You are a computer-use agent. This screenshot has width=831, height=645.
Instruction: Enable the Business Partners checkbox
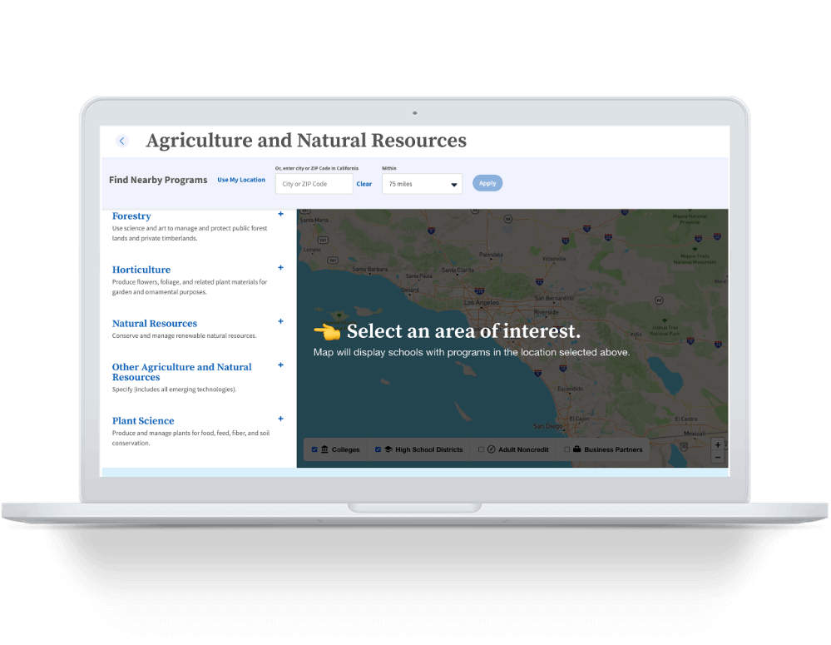click(x=567, y=449)
